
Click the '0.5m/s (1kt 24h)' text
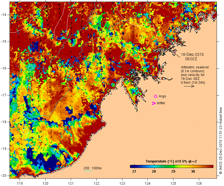pyautogui.click(x=193, y=83)
